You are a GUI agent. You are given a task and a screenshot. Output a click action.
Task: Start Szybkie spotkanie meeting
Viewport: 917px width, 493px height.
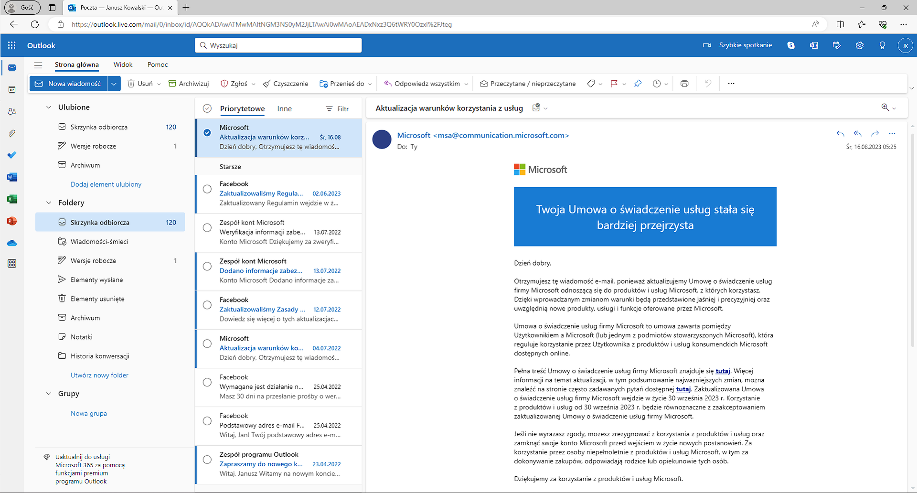(737, 45)
